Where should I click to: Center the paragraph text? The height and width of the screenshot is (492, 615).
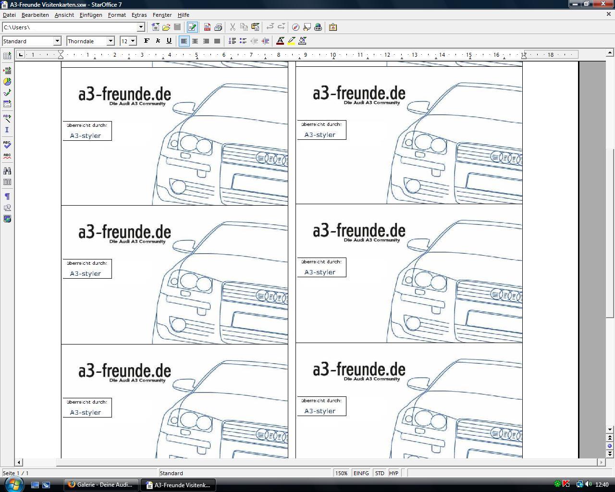pyautogui.click(x=195, y=41)
